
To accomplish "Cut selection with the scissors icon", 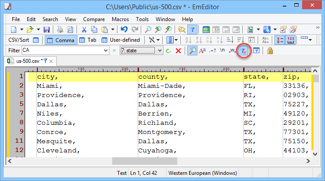I will click(x=84, y=29).
